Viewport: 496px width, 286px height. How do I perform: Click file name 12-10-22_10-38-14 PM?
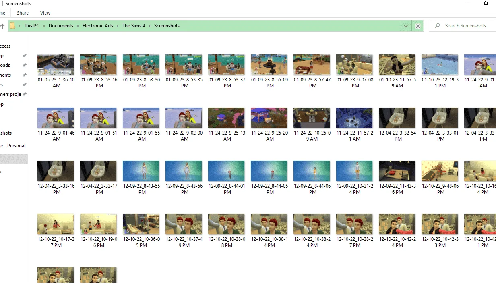coord(270,242)
